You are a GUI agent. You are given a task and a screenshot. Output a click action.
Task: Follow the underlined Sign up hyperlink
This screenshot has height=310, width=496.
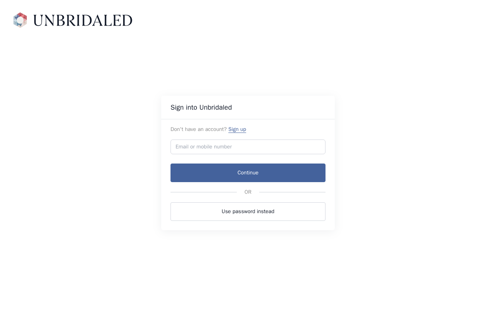(237, 129)
